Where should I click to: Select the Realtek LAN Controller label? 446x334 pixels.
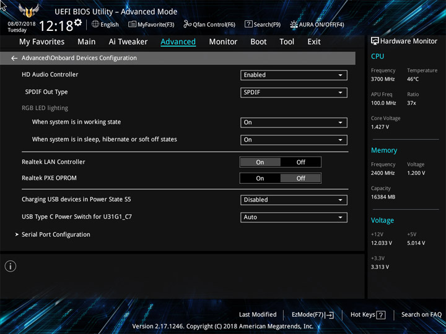(53, 162)
